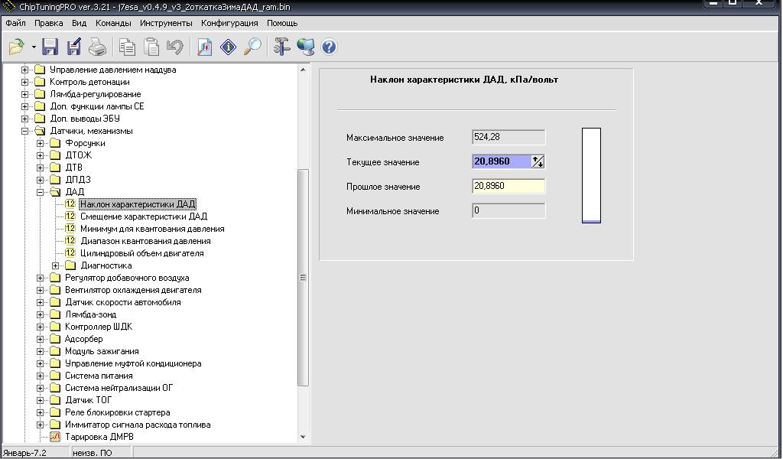The image size is (783, 459).
Task: Expand the ДТОЖ folder
Action: [x=40, y=155]
